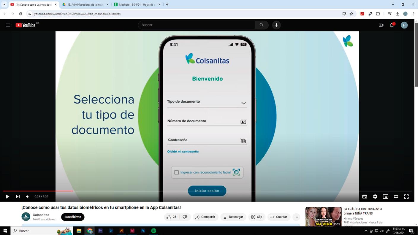418x235 pixels.
Task: Close the Machote 18-04/24 tab
Action: click(159, 4)
